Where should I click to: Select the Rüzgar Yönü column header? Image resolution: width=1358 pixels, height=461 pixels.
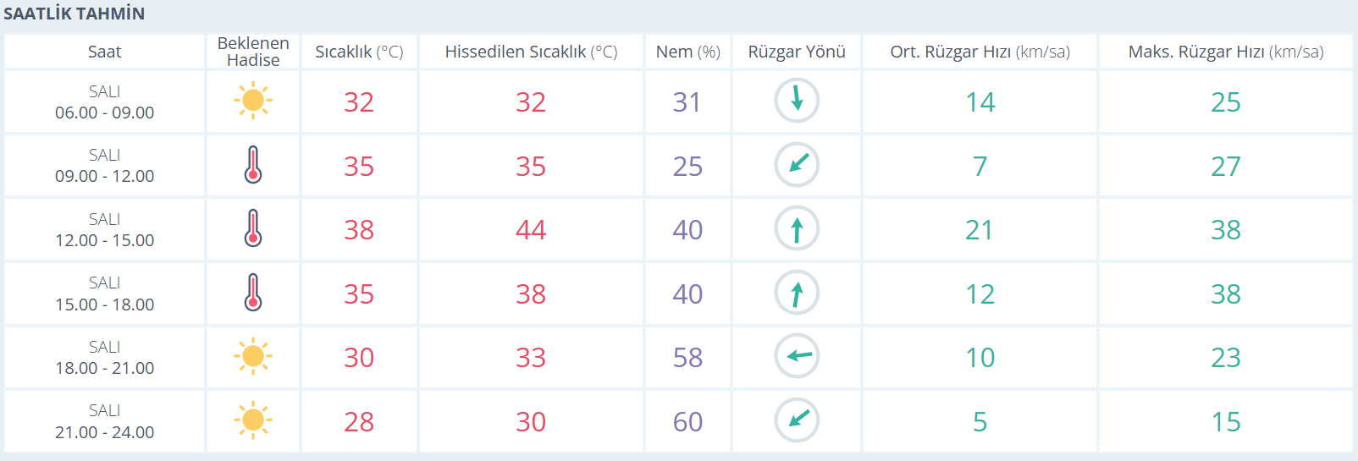(797, 52)
